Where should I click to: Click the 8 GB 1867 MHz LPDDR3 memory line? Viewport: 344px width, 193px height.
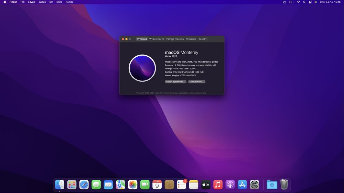181,69
